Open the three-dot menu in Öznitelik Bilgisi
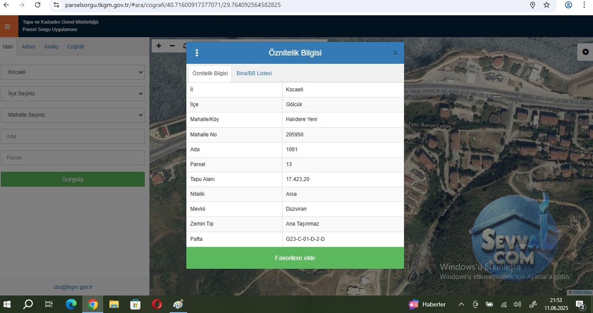593x313 pixels. click(197, 53)
